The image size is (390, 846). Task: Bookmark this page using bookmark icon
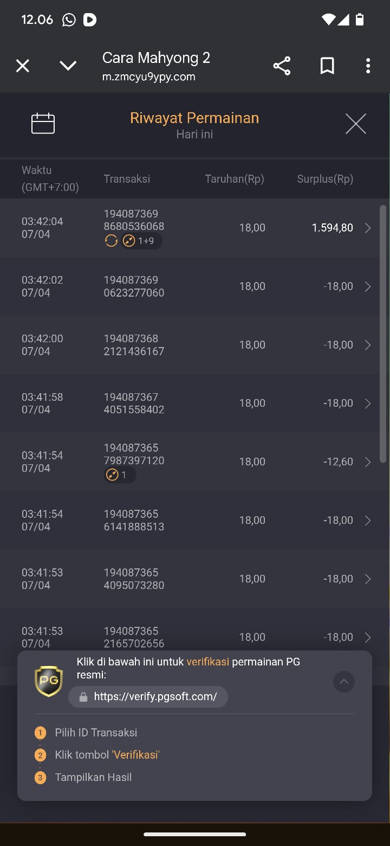point(327,66)
